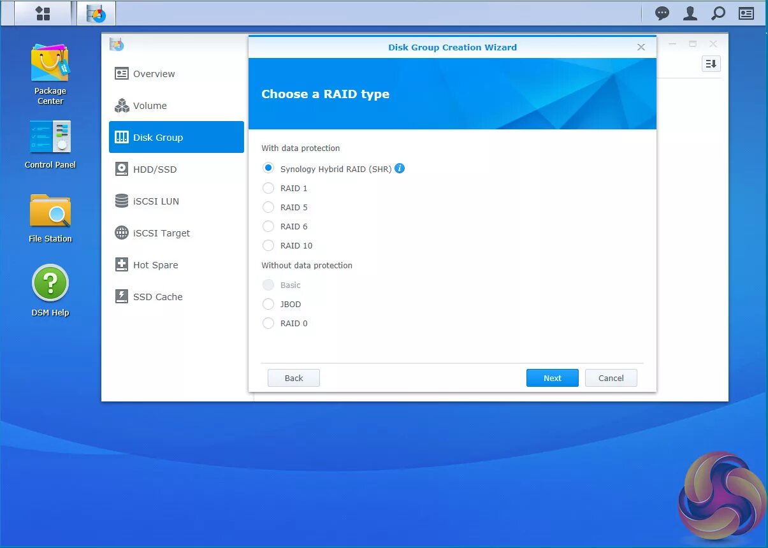Screen dimensions: 768x548
Task: Click the SHR info icon
Action: click(x=400, y=168)
